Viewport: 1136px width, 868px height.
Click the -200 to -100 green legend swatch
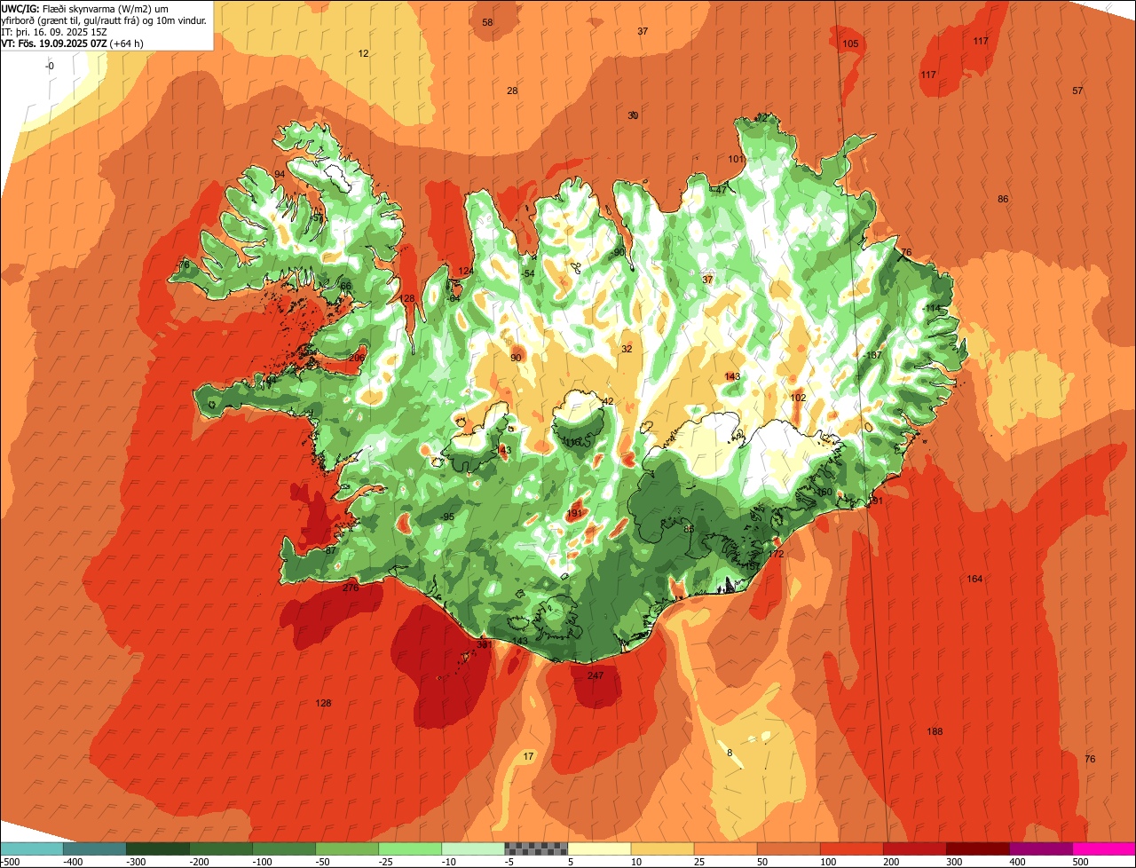220,848
